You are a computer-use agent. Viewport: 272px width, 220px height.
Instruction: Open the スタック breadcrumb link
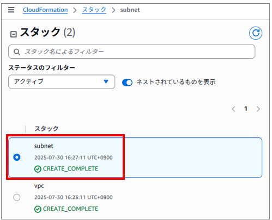pos(94,10)
